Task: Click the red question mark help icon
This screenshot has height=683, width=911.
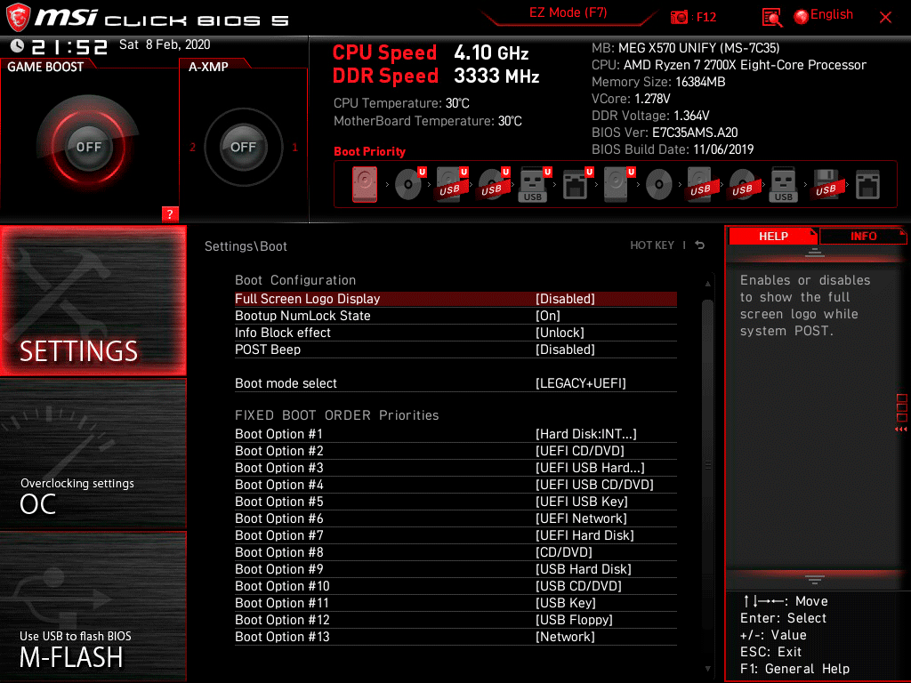Action: [x=170, y=213]
